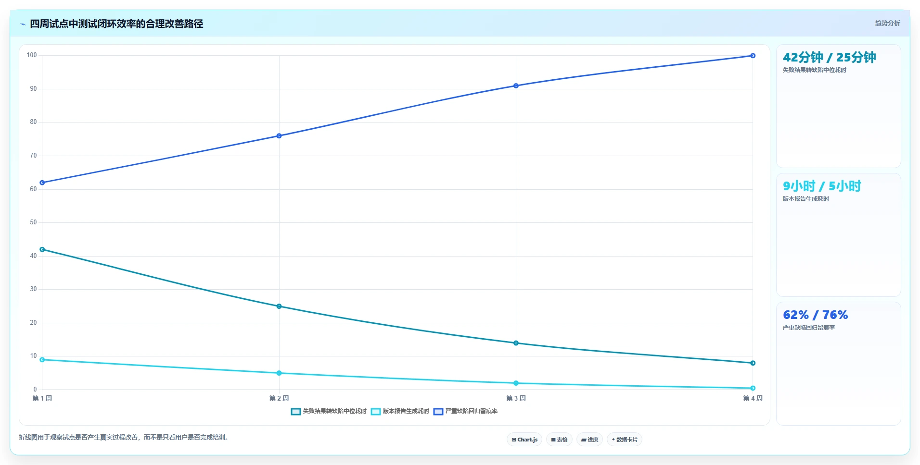Viewport: 920px width, 465px height.
Task: Click the trend icon beside the chart title
Action: [23, 24]
